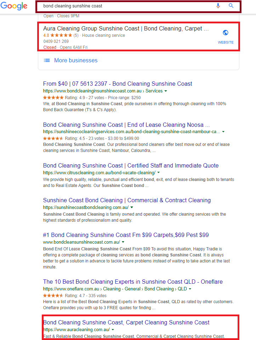Open More businesses link

coord(75,61)
